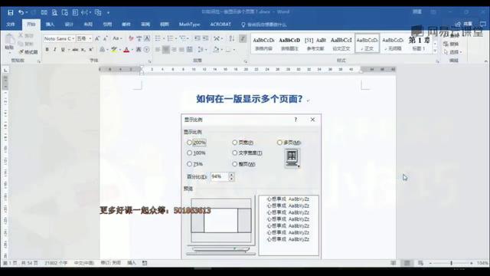Image resolution: width=490 pixels, height=276 pixels.
Task: Select the 文字宽度 (text width) radio option
Action: point(247,153)
